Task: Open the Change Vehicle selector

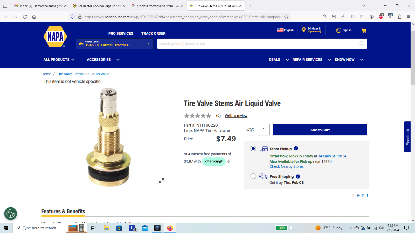Action: tap(115, 44)
